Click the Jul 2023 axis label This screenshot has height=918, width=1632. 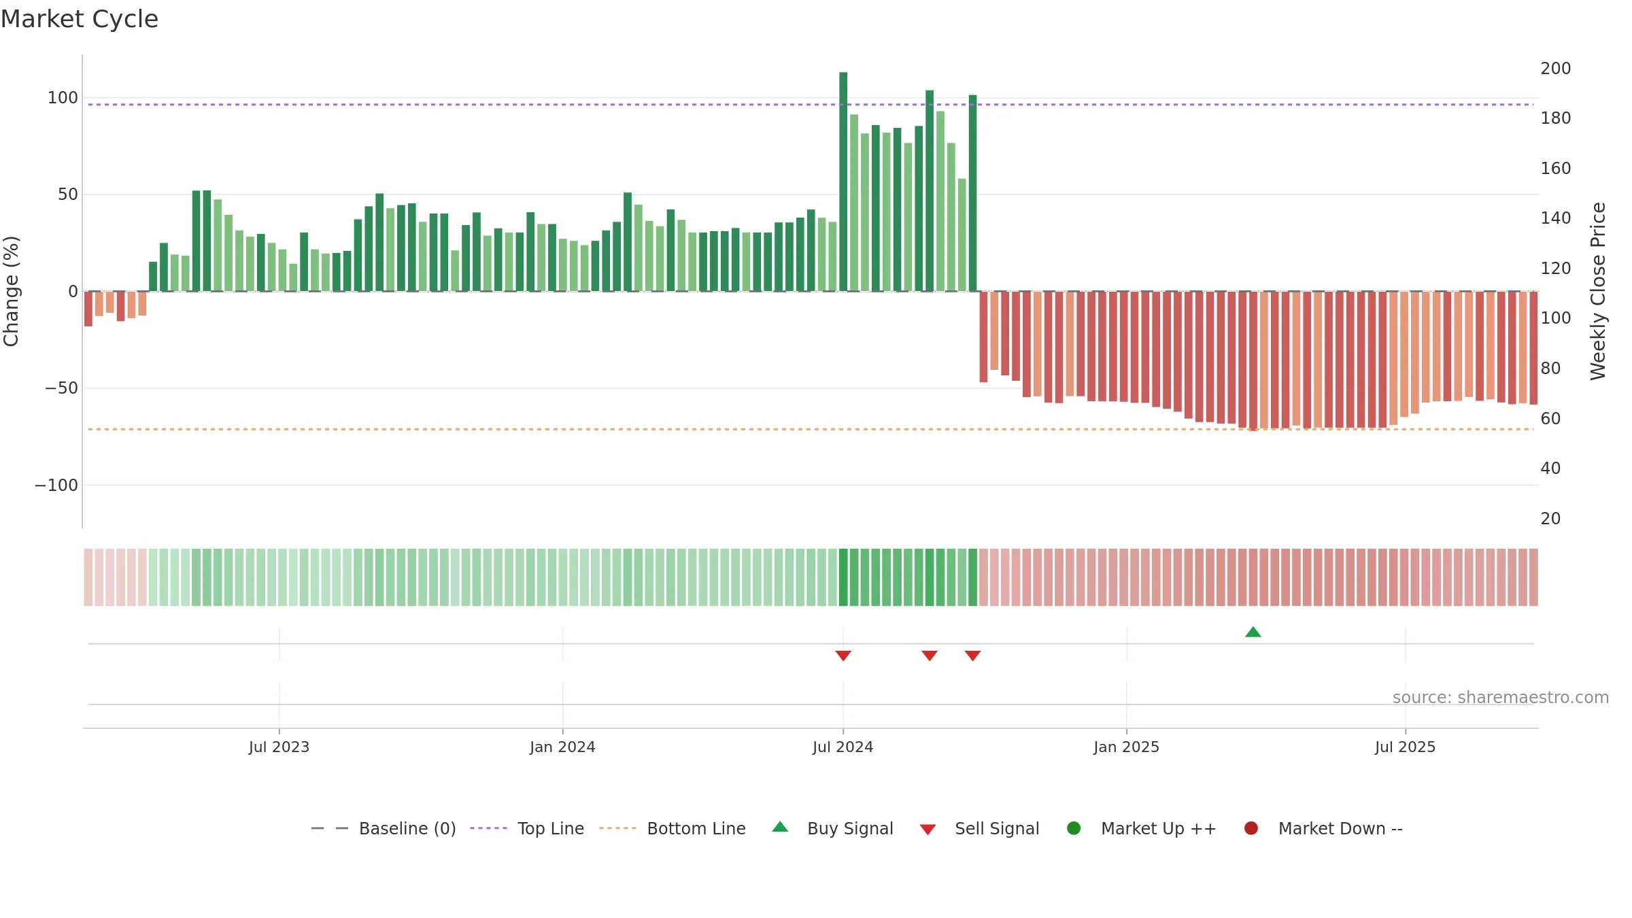click(x=279, y=747)
